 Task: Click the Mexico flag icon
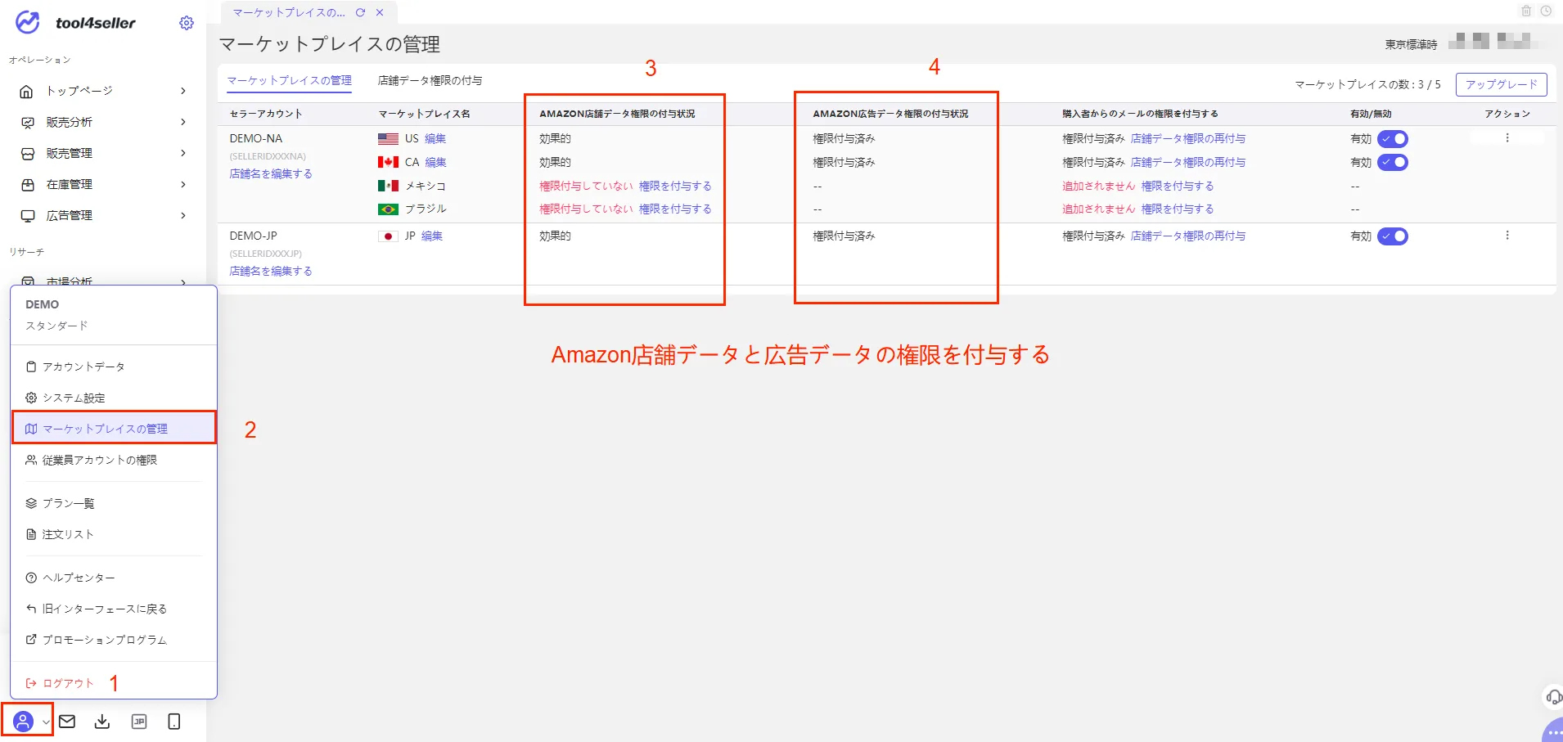[x=388, y=186]
